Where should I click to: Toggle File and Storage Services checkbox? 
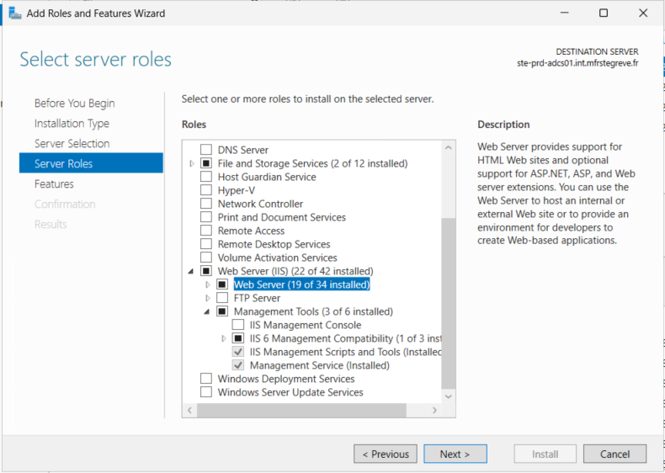[x=206, y=163]
